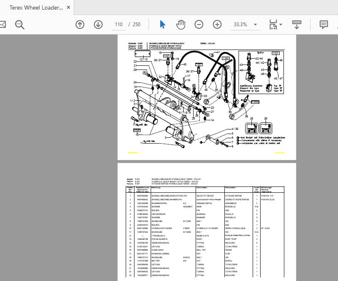
Task: Click the fit page width icon
Action: pyautogui.click(x=273, y=25)
